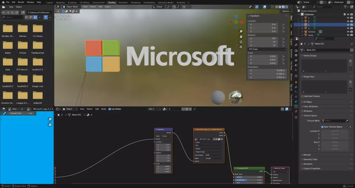Switch viewport to material preview shading
This screenshot has width=355, height=188.
click(x=283, y=6)
